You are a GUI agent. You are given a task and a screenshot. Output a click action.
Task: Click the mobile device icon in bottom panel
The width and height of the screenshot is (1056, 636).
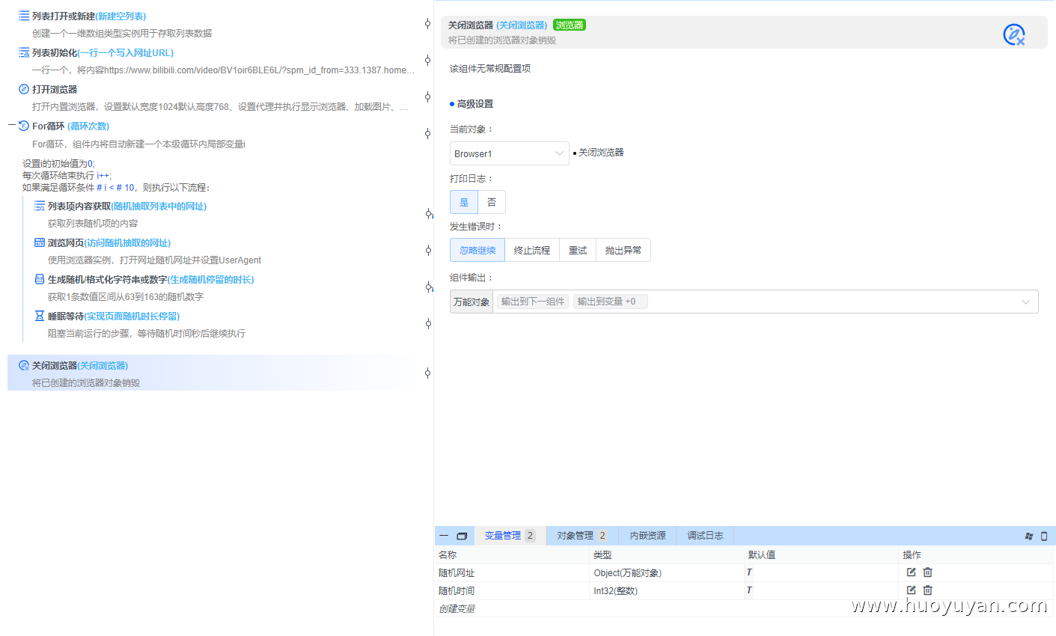pyautogui.click(x=1044, y=536)
